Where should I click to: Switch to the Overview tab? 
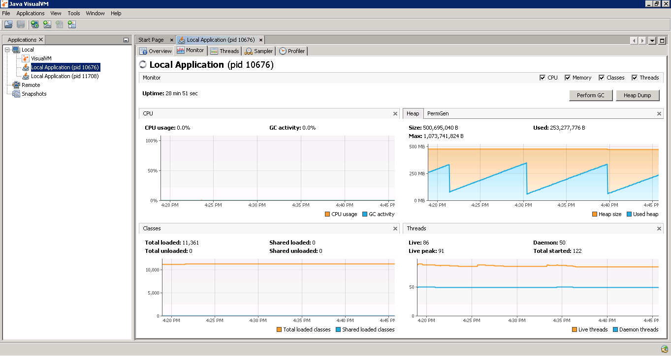(156, 51)
